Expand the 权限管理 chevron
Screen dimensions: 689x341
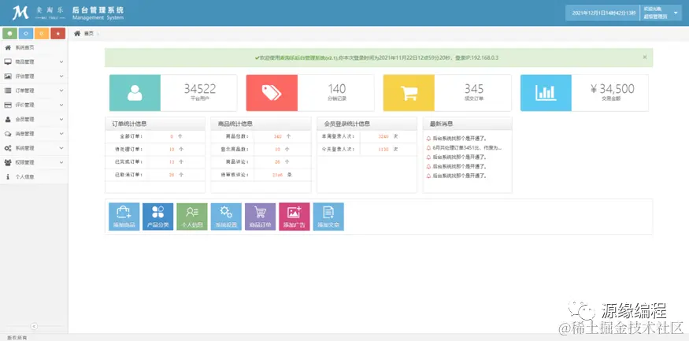61,162
